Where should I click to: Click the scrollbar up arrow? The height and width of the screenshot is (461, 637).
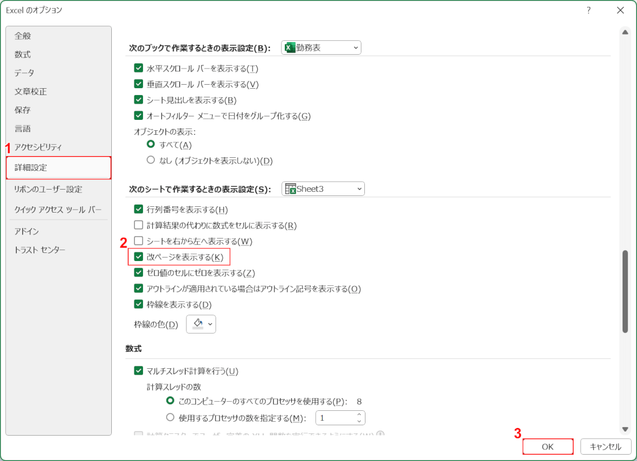pyautogui.click(x=625, y=32)
